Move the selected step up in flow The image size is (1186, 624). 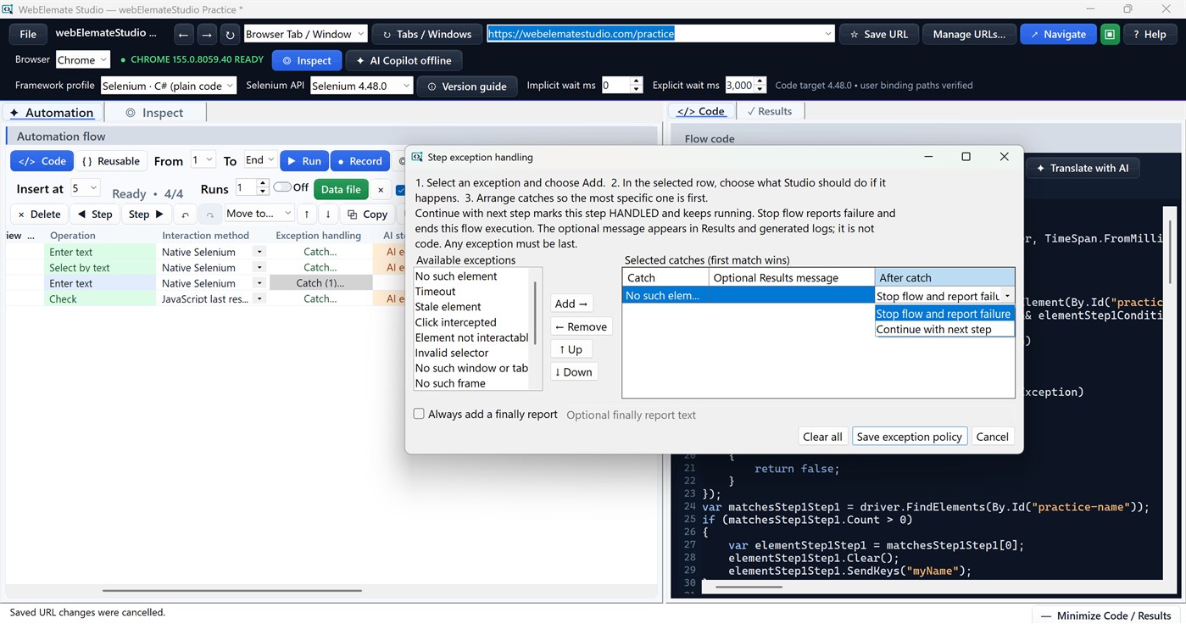(x=307, y=214)
